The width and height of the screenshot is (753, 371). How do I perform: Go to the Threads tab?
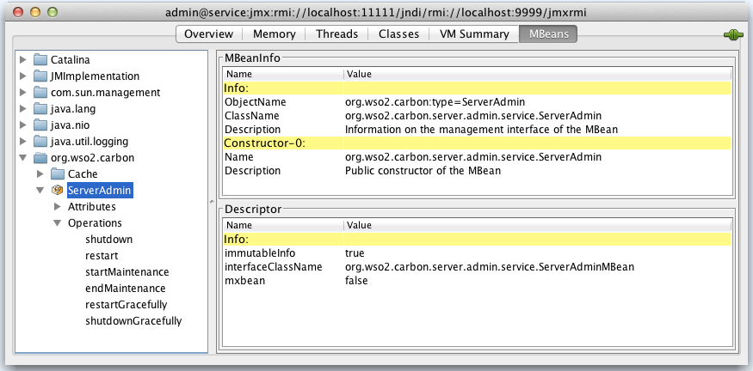(336, 34)
